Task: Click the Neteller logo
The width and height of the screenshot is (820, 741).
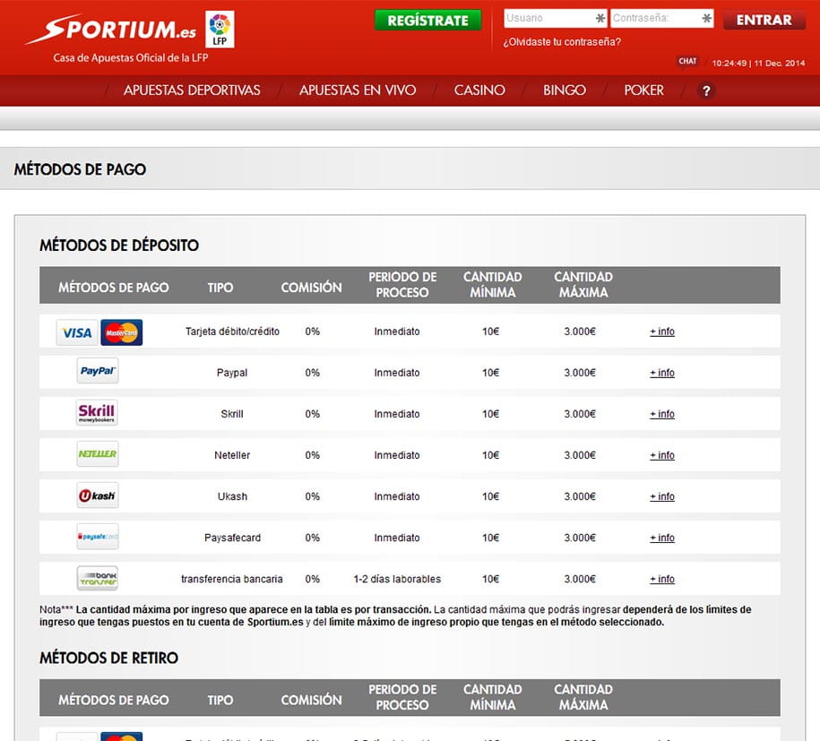Action: pos(98,454)
